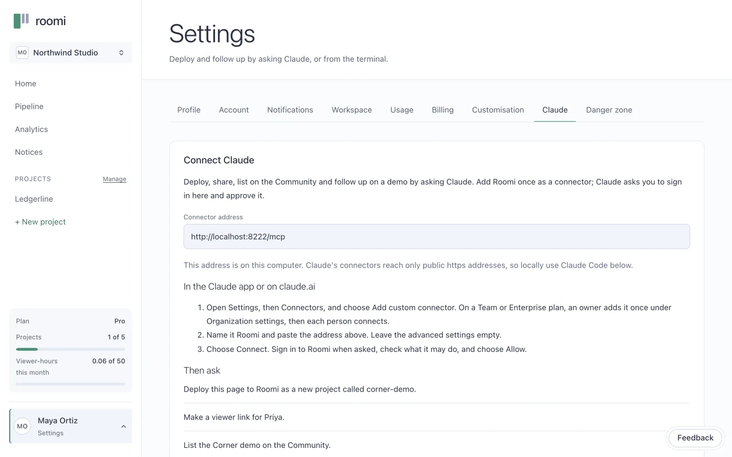Click the 'List the Corner demo' prompt

[x=257, y=445]
